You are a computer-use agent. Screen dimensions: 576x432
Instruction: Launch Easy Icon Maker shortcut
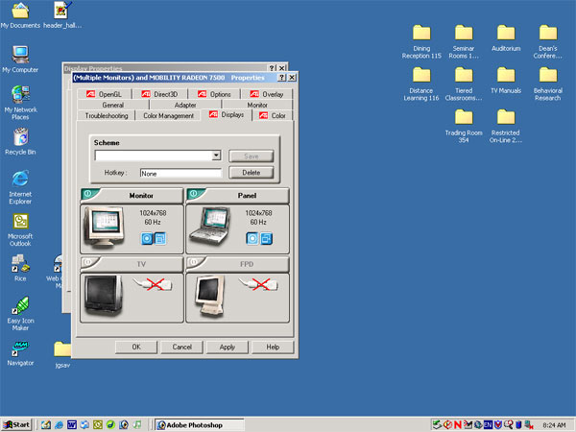(x=20, y=314)
